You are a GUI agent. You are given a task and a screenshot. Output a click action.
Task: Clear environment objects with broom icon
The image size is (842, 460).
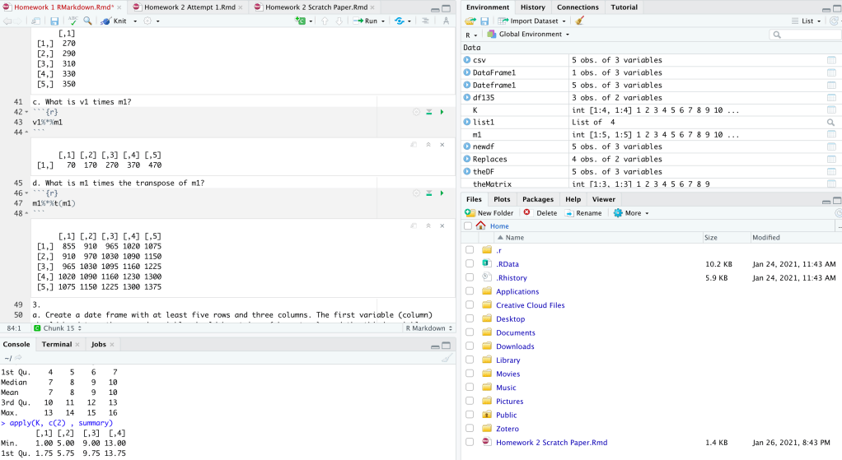(x=579, y=21)
